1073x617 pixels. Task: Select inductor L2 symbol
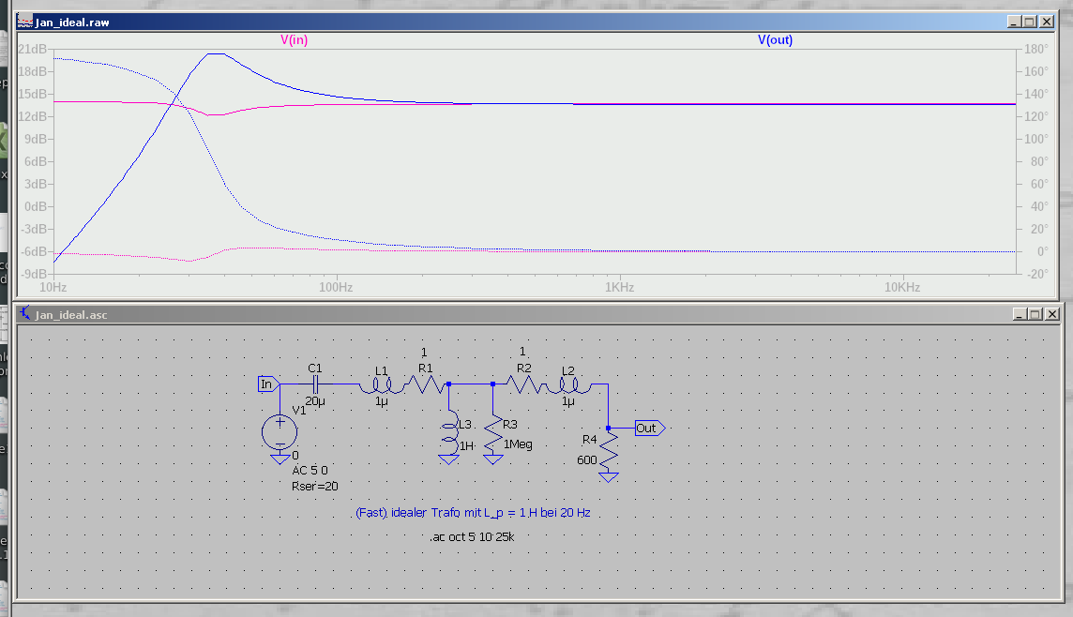pos(567,385)
